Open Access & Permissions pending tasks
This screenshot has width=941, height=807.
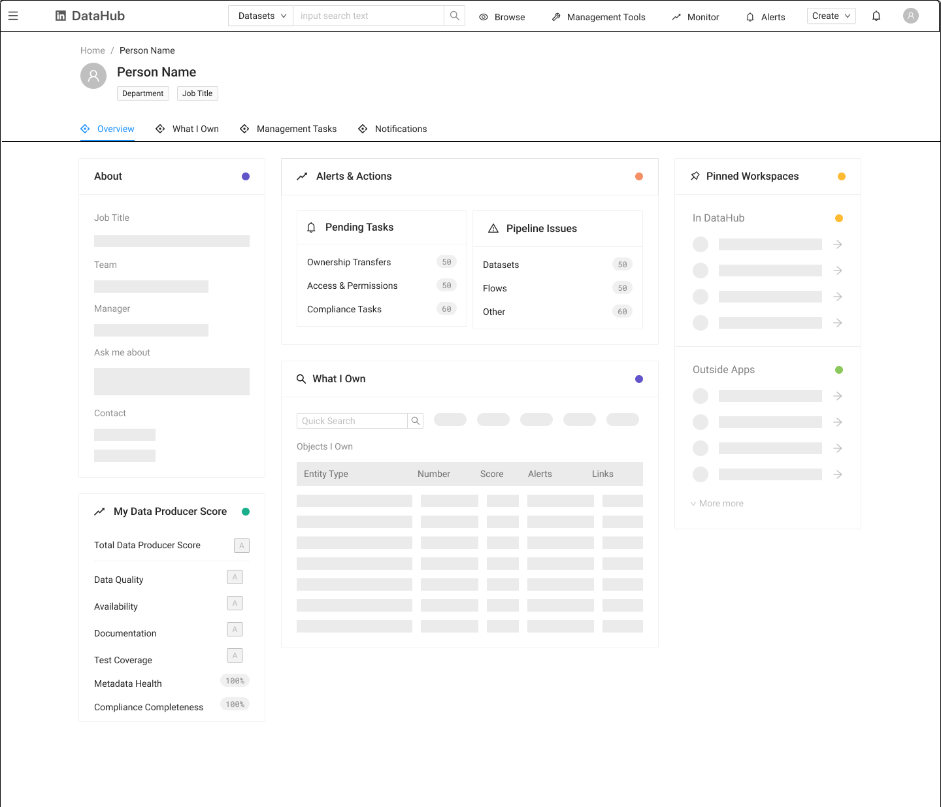[382, 286]
